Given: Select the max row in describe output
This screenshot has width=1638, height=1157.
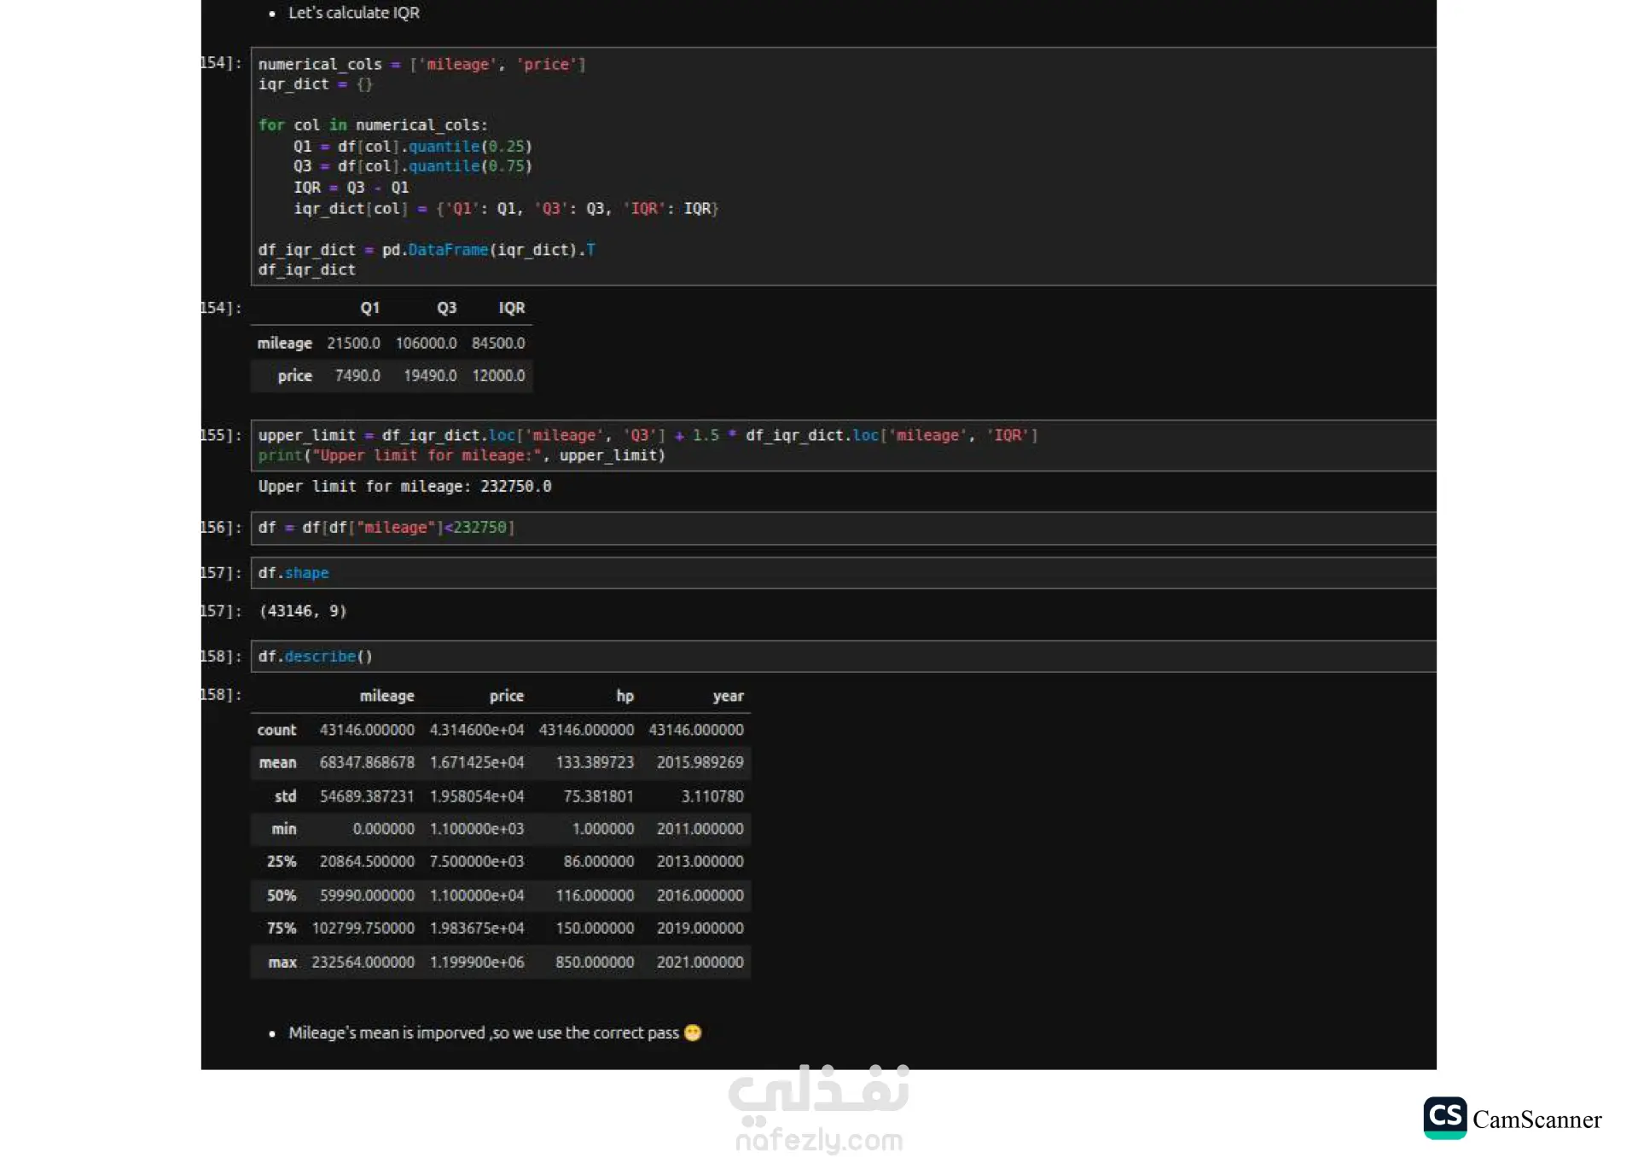Looking at the screenshot, I should pyautogui.click(x=282, y=962).
